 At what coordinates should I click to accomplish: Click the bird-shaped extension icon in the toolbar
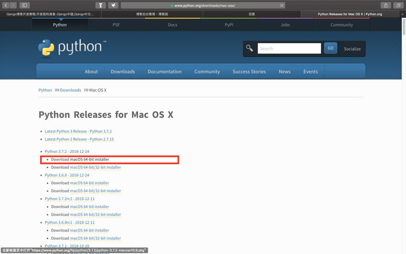pyautogui.click(x=113, y=5)
